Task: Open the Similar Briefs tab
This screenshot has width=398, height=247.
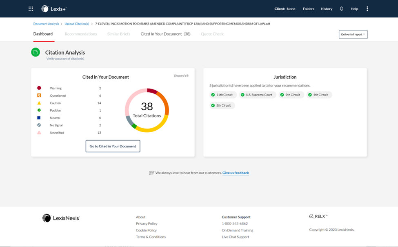Action: 118,34
